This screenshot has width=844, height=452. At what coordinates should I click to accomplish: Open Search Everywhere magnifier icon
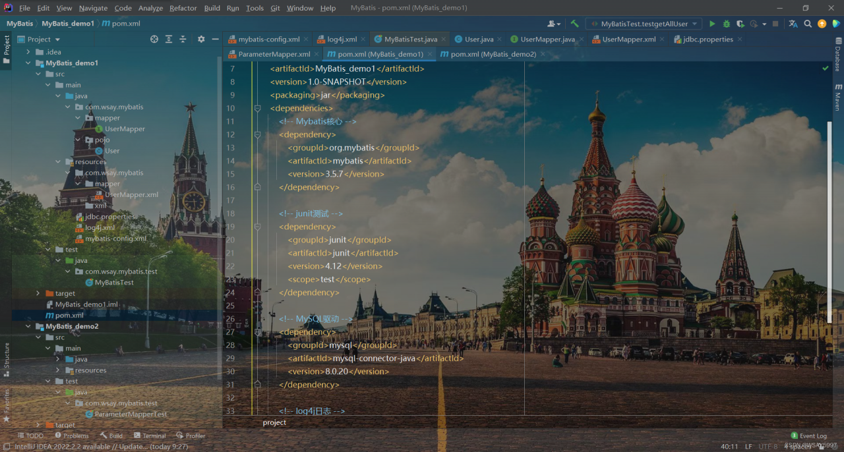pyautogui.click(x=808, y=24)
